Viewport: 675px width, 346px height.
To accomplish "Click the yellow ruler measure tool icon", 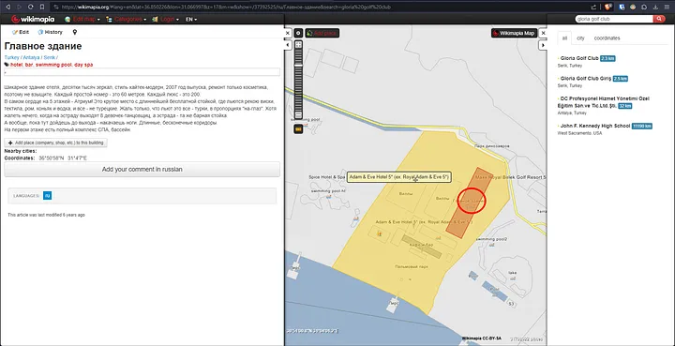I will pos(298,128).
